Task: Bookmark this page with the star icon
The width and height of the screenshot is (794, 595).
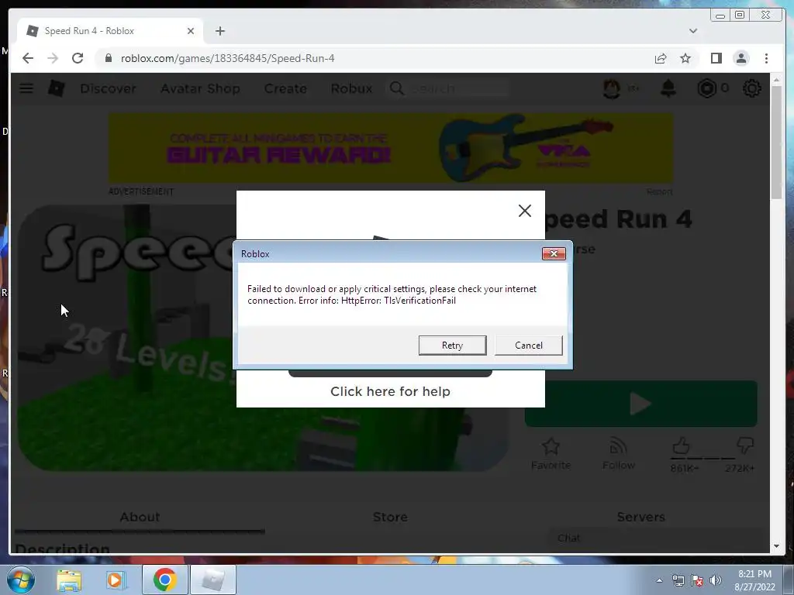Action: 685,58
